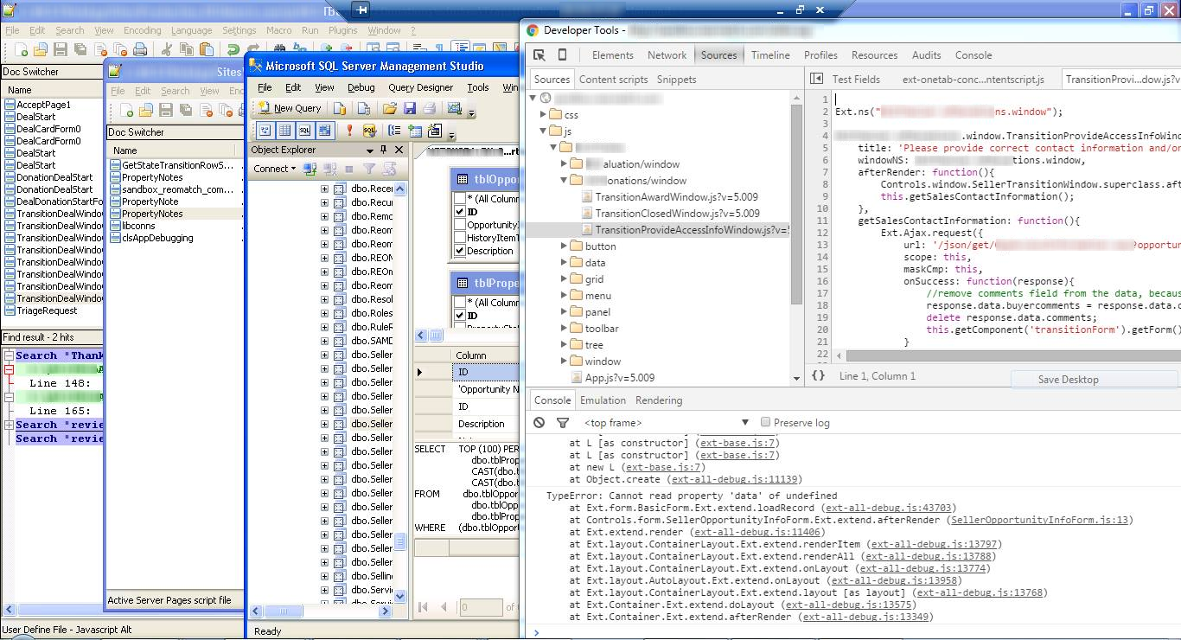This screenshot has width=1181, height=640.
Task: Pretty print the source with the braces icon
Action: [x=818, y=376]
